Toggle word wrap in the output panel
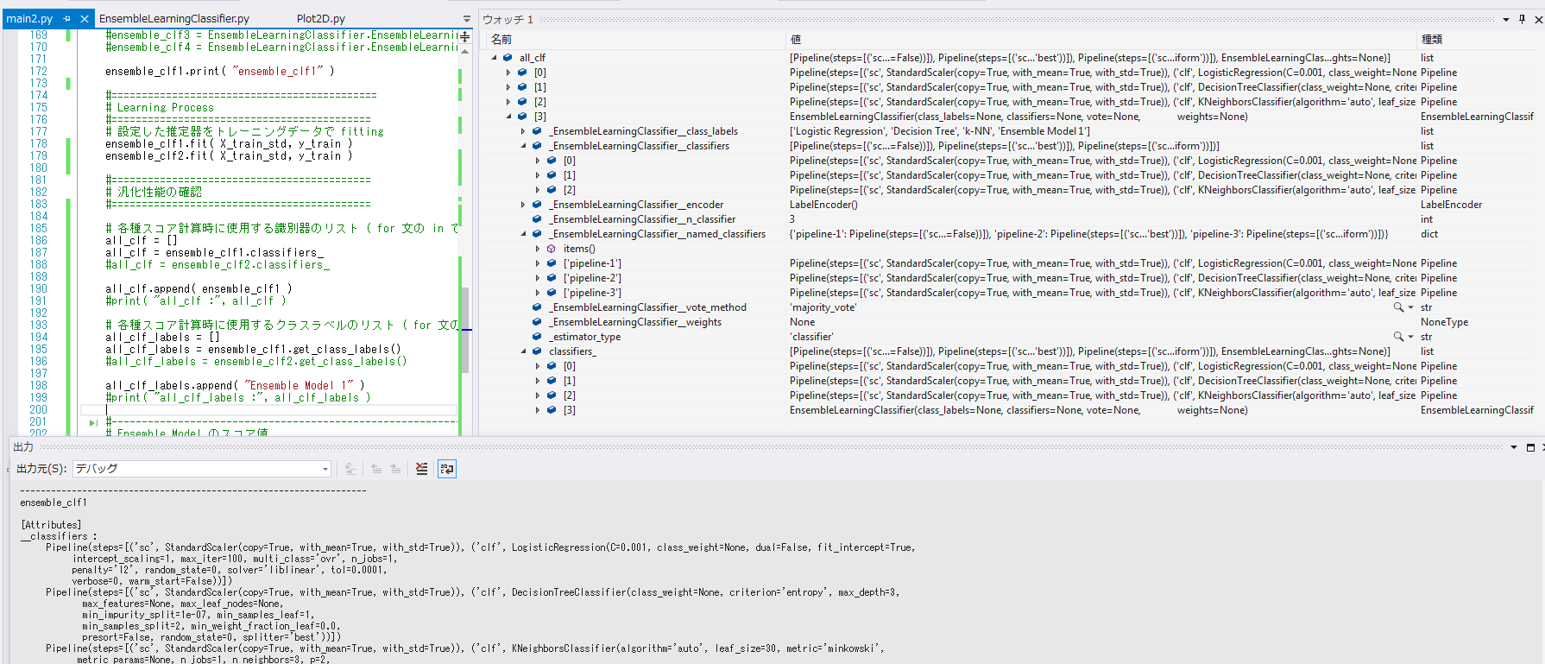 pos(446,469)
